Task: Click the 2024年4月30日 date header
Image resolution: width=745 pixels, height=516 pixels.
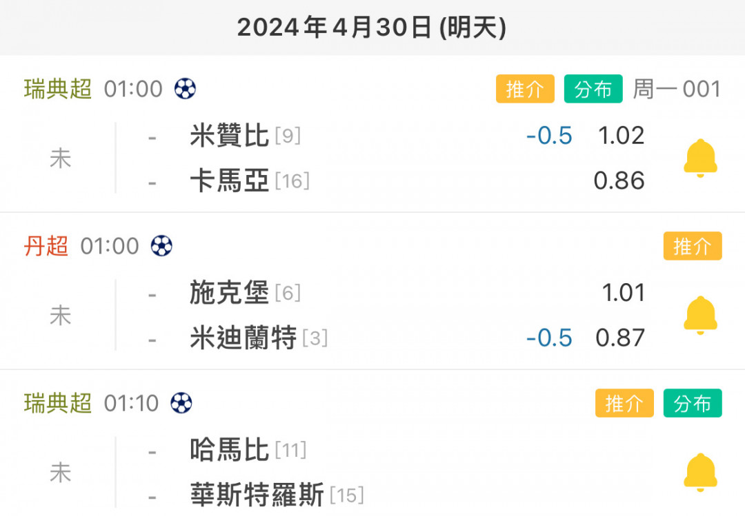Action: [372, 27]
